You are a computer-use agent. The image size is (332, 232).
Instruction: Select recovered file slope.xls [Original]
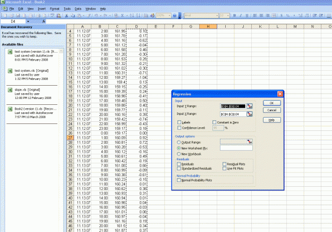[x=32, y=94]
